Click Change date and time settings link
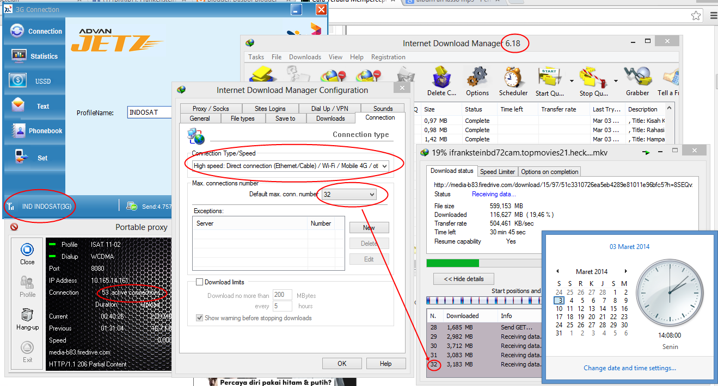 tap(630, 368)
